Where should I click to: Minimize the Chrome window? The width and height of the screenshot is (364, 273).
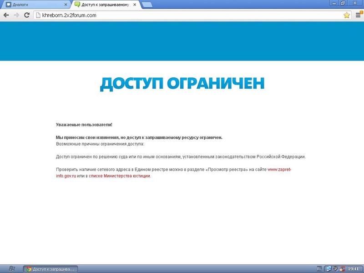(334, 3)
